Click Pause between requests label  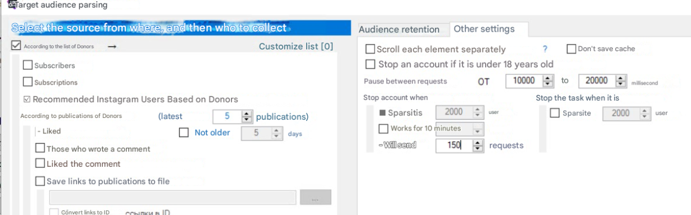coord(405,82)
